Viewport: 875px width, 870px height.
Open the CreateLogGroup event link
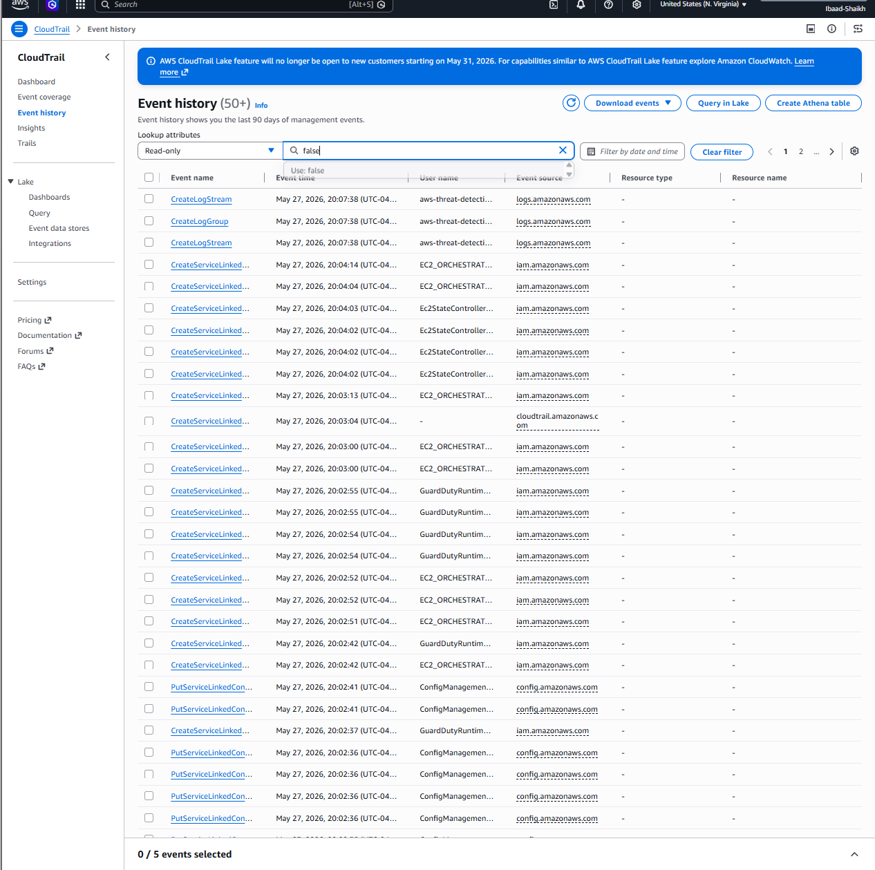pos(199,221)
